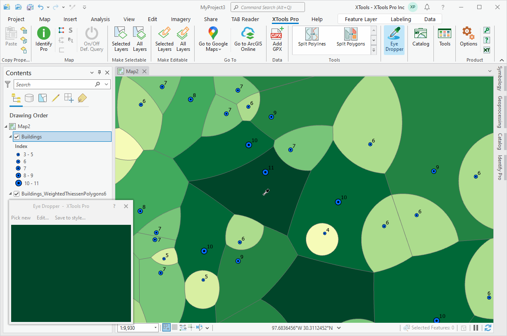The width and height of the screenshot is (507, 336).
Task: Open the Feature Layer tab
Action: pyautogui.click(x=361, y=19)
